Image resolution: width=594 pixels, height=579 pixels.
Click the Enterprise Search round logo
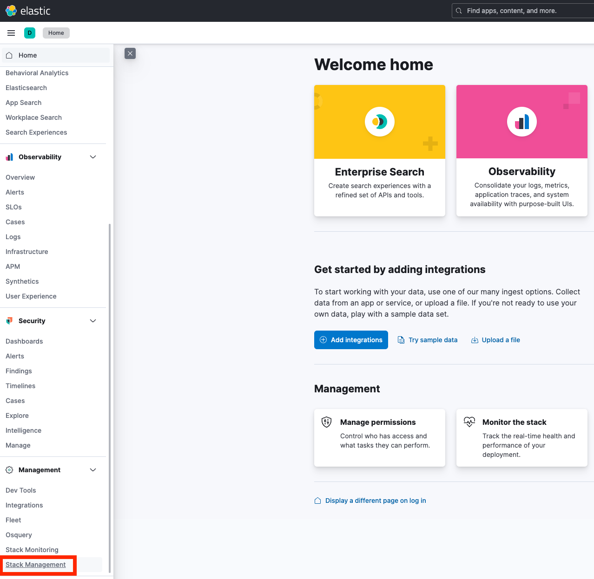(x=380, y=122)
